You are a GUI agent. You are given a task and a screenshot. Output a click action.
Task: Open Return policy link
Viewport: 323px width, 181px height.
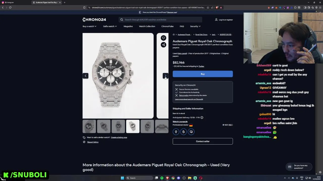[184, 96]
